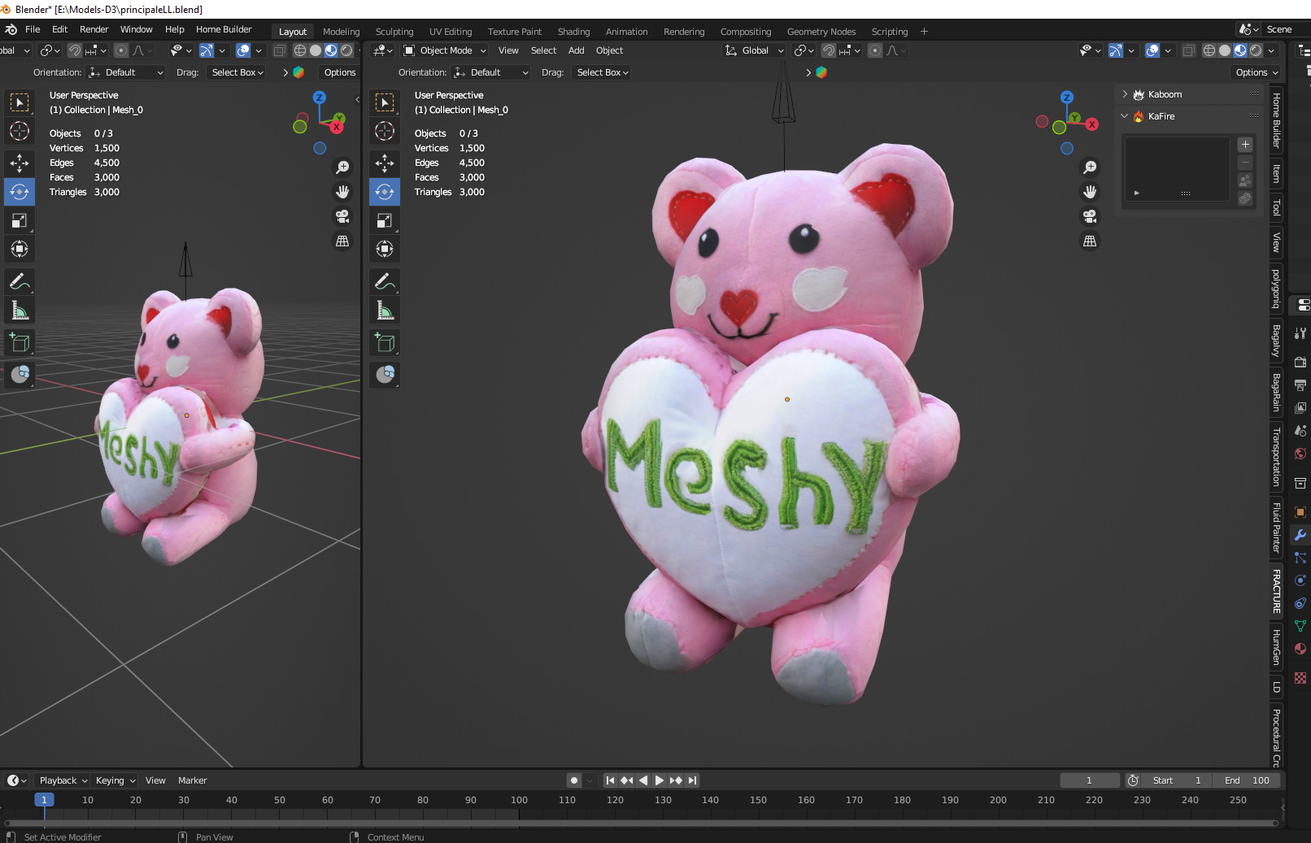
Task: Open the Material properties sphere icon
Action: (x=1300, y=649)
